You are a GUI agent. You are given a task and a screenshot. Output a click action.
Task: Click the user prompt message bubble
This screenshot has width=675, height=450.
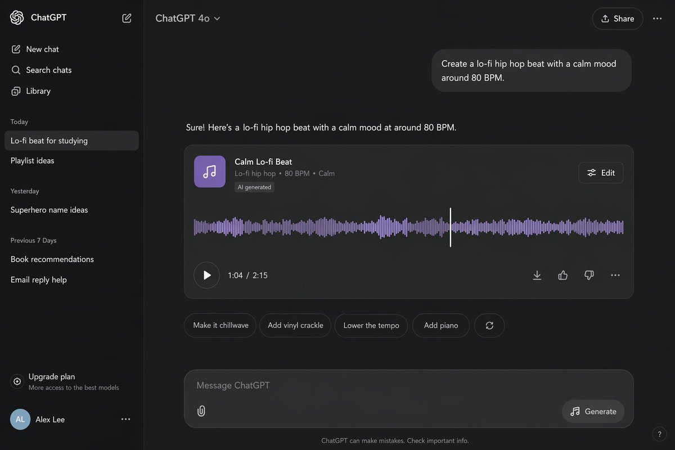tap(532, 71)
